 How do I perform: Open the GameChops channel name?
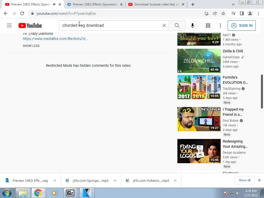tap(231, 57)
